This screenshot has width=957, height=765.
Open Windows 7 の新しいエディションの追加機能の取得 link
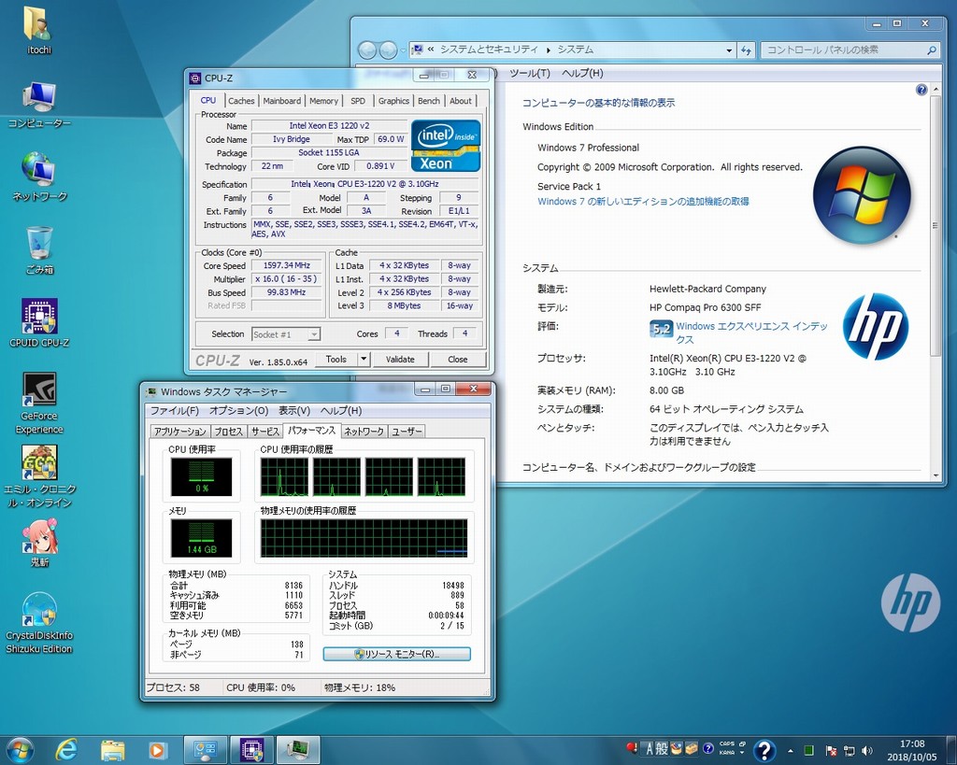tap(643, 202)
